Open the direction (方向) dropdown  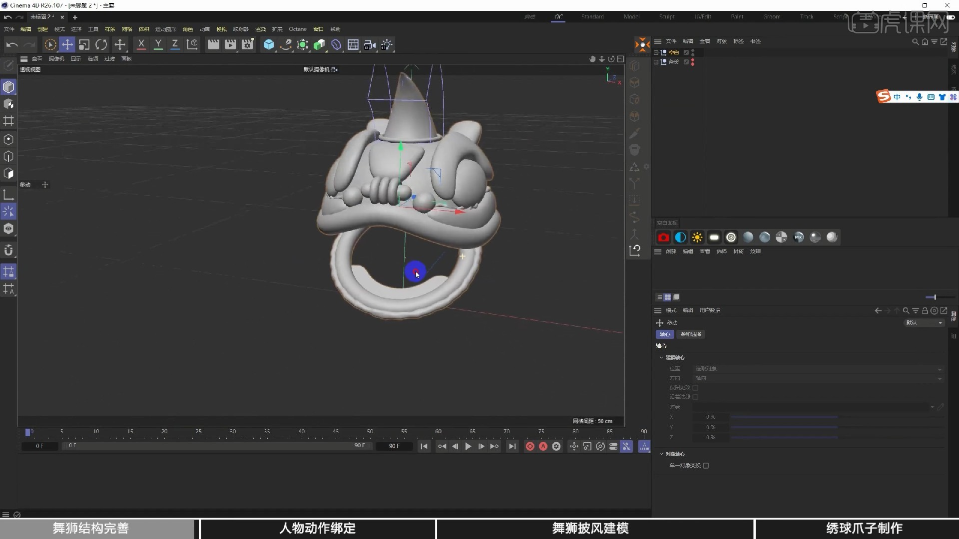pyautogui.click(x=818, y=378)
